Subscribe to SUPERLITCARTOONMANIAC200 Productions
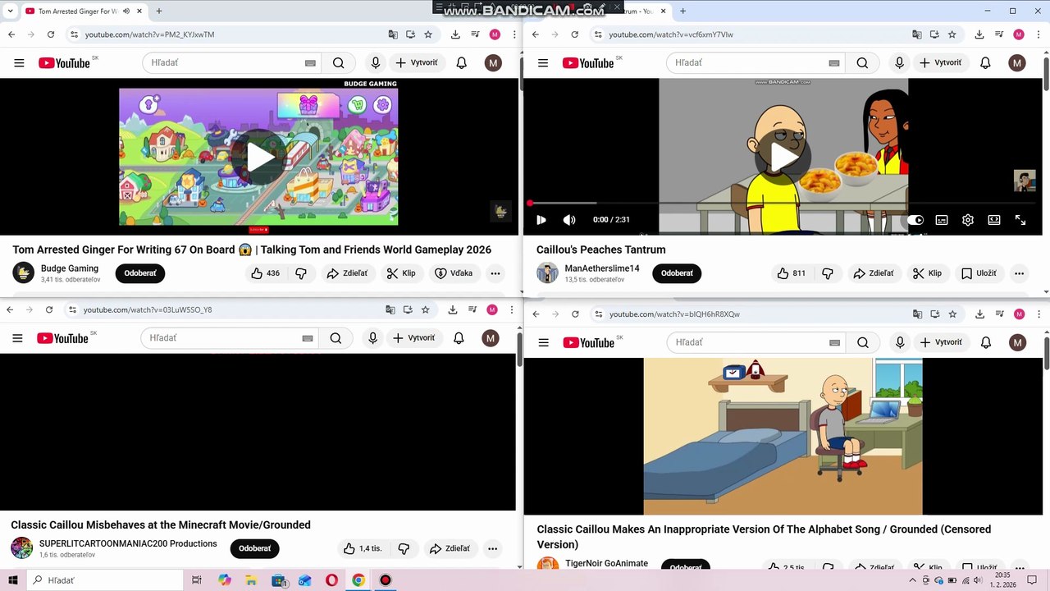Viewport: 1050px width, 591px height. point(254,548)
